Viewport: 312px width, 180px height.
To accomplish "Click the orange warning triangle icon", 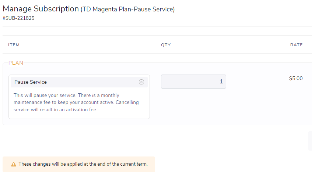I will (x=14, y=164).
